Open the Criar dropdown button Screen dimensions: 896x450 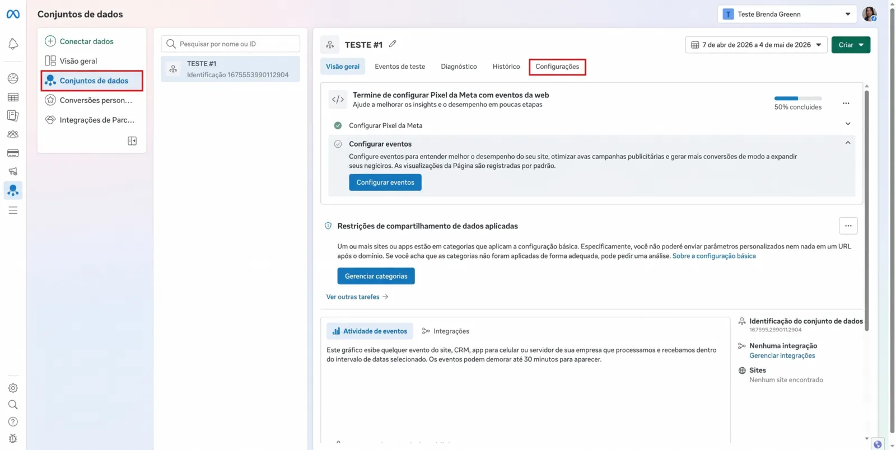pyautogui.click(x=851, y=45)
